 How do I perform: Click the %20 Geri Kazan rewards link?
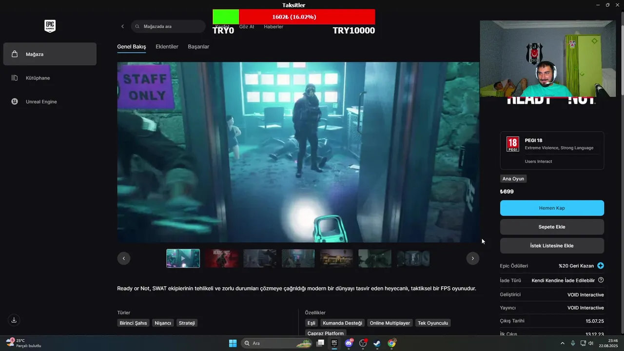tap(576, 266)
